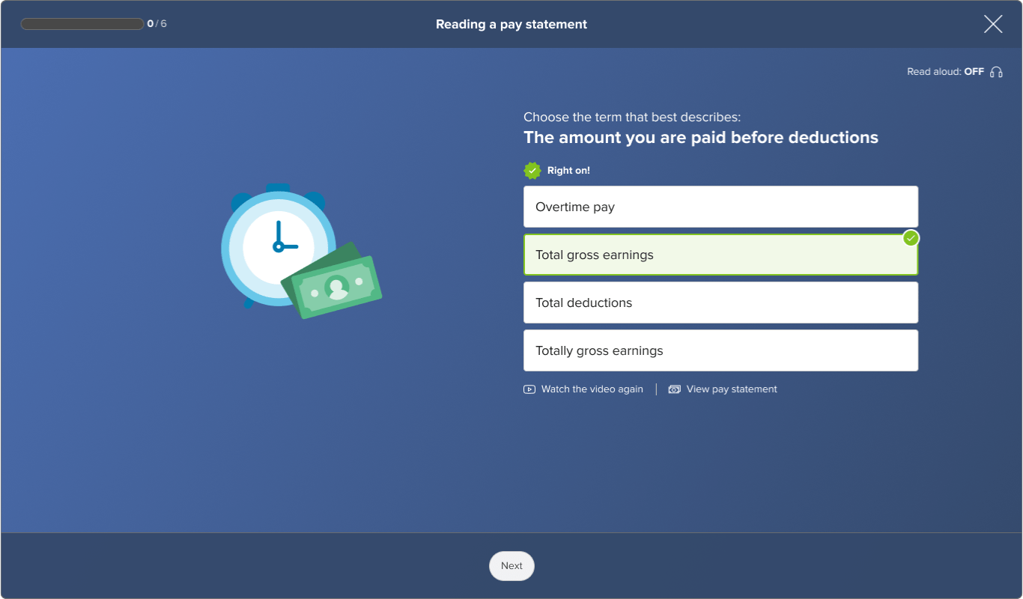Click the video play icon below answers
Screen dimensions: 1023x599
(529, 389)
